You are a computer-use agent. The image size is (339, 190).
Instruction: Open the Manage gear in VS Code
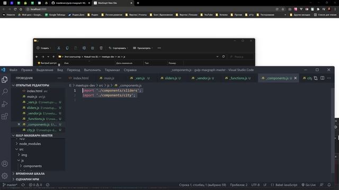(5, 176)
